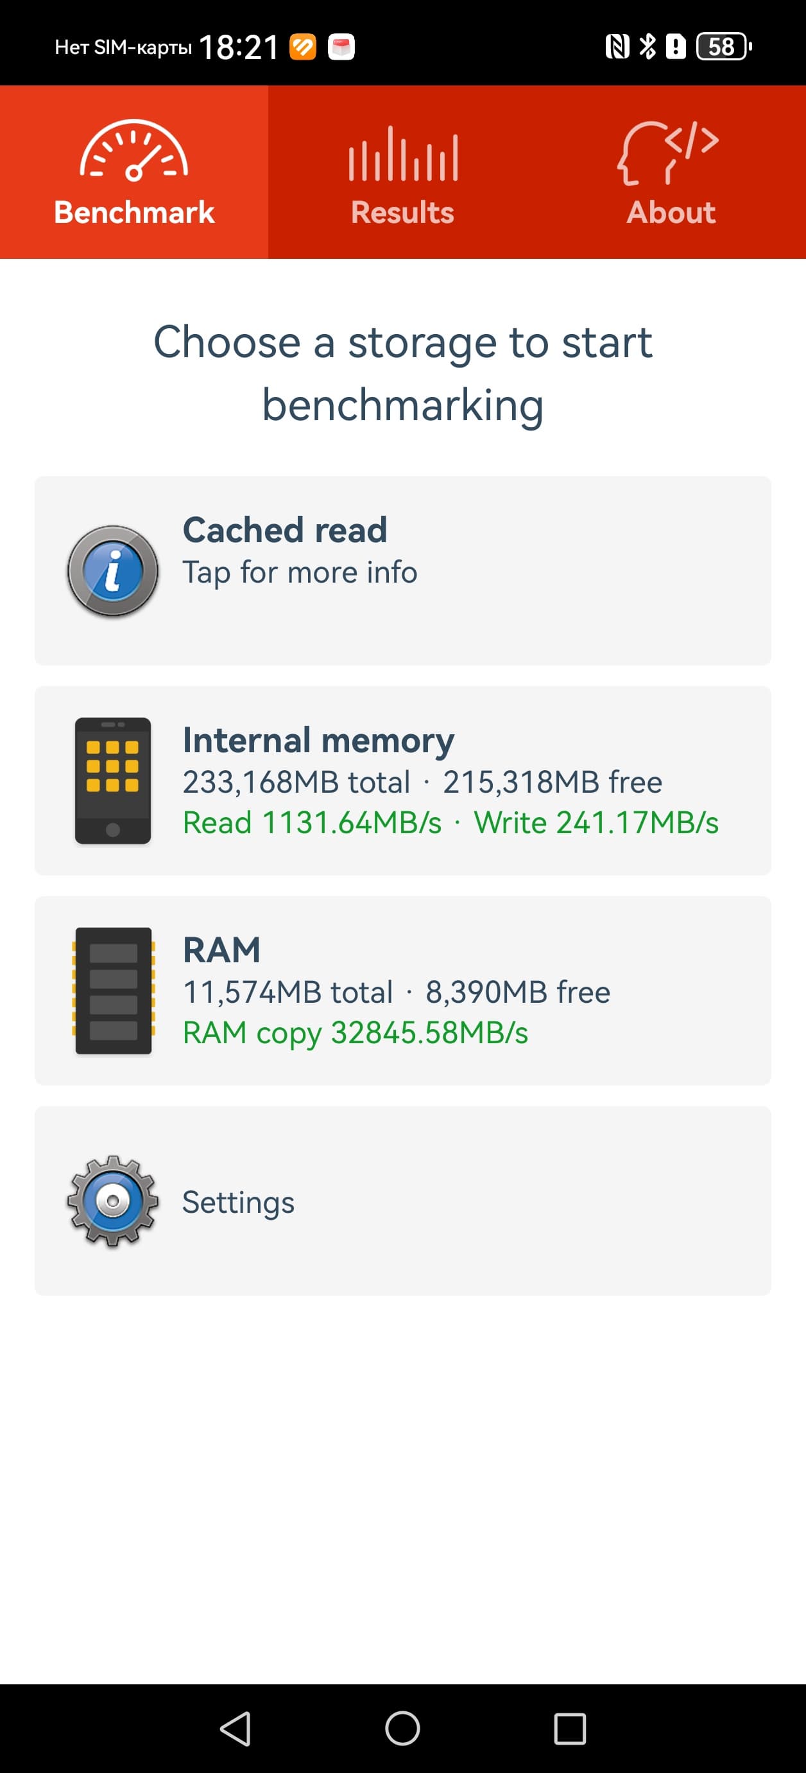Open recent apps square button
The width and height of the screenshot is (806, 1773).
pos(569,1728)
